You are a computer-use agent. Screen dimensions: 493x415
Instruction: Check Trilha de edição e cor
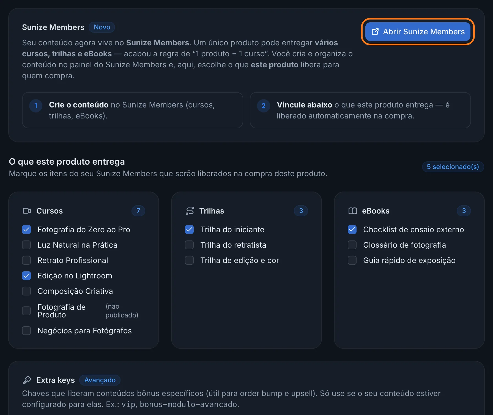[189, 260]
